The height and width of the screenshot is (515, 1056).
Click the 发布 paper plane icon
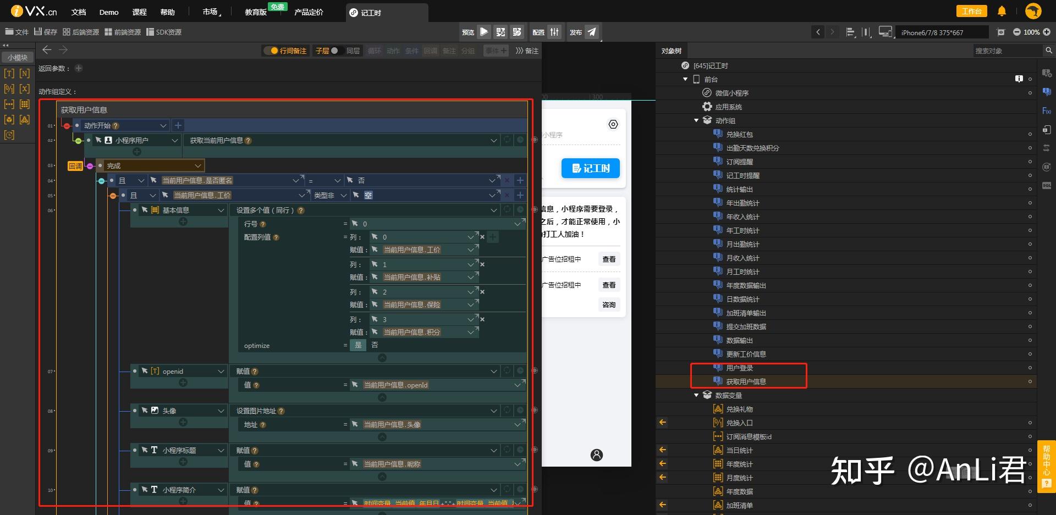point(592,32)
